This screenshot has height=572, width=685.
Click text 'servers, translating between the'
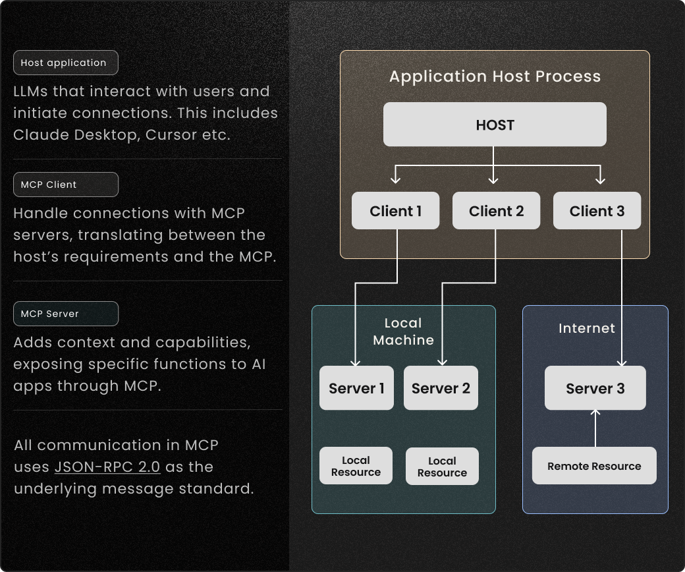click(x=140, y=235)
